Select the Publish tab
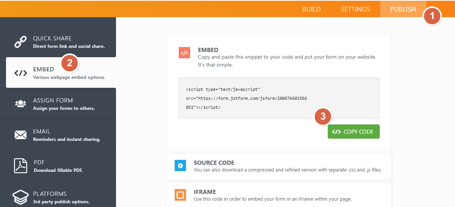The width and height of the screenshot is (455, 207). point(403,9)
